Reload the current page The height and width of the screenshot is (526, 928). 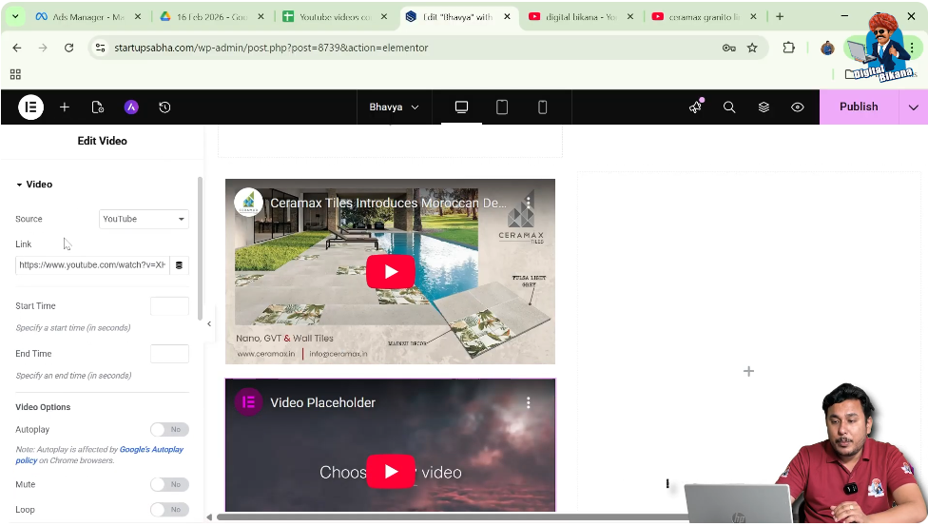click(x=68, y=48)
